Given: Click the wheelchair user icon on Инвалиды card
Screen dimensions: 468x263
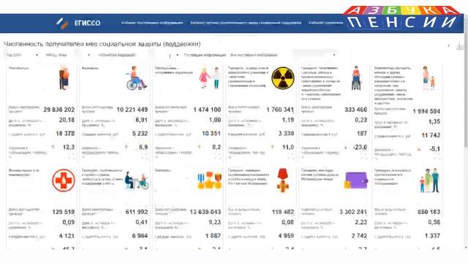Looking at the screenshot, I should tap(137, 78).
